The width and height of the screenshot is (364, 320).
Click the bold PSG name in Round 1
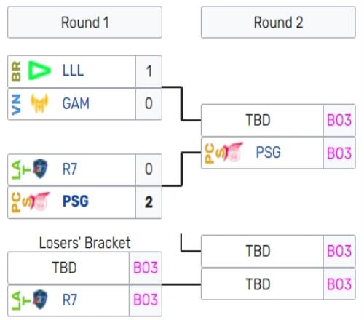click(76, 201)
